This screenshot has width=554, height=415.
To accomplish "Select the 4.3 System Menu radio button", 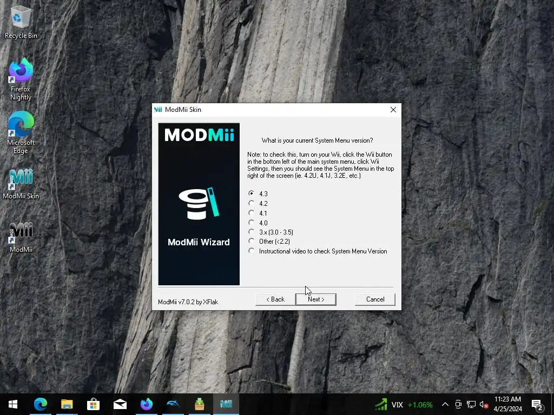I will [251, 193].
